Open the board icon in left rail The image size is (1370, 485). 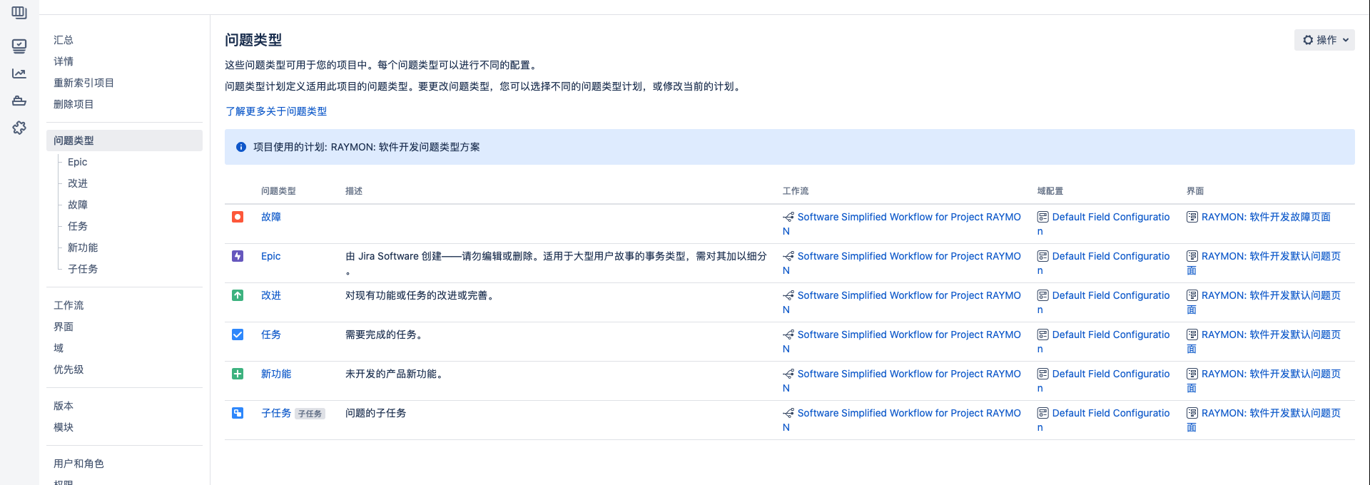coord(19,12)
